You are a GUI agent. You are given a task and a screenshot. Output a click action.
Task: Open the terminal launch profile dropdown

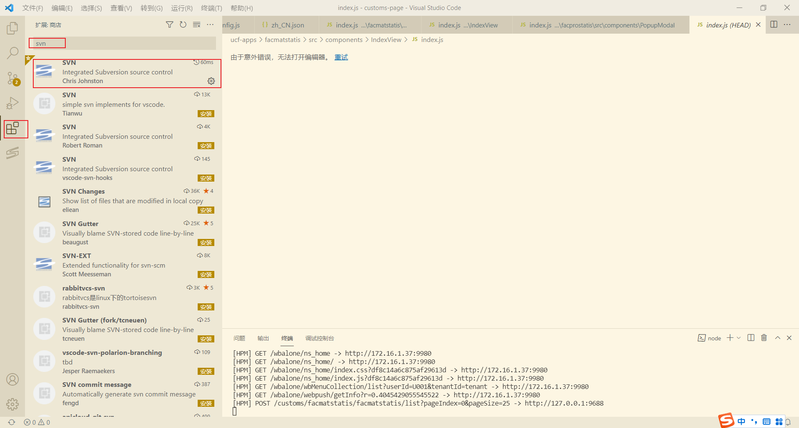[x=739, y=338]
